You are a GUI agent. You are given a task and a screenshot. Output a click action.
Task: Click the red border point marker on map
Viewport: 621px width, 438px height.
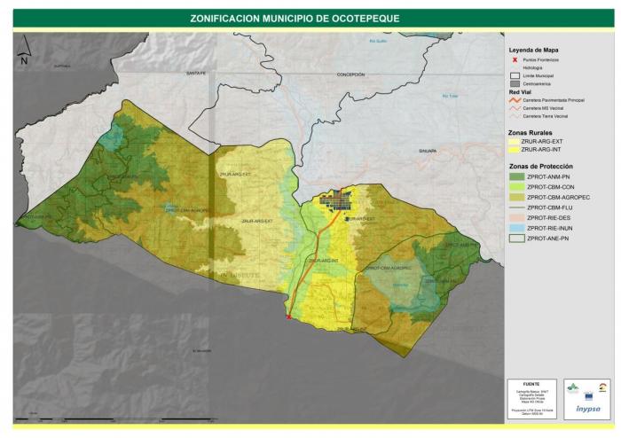pyautogui.click(x=289, y=316)
